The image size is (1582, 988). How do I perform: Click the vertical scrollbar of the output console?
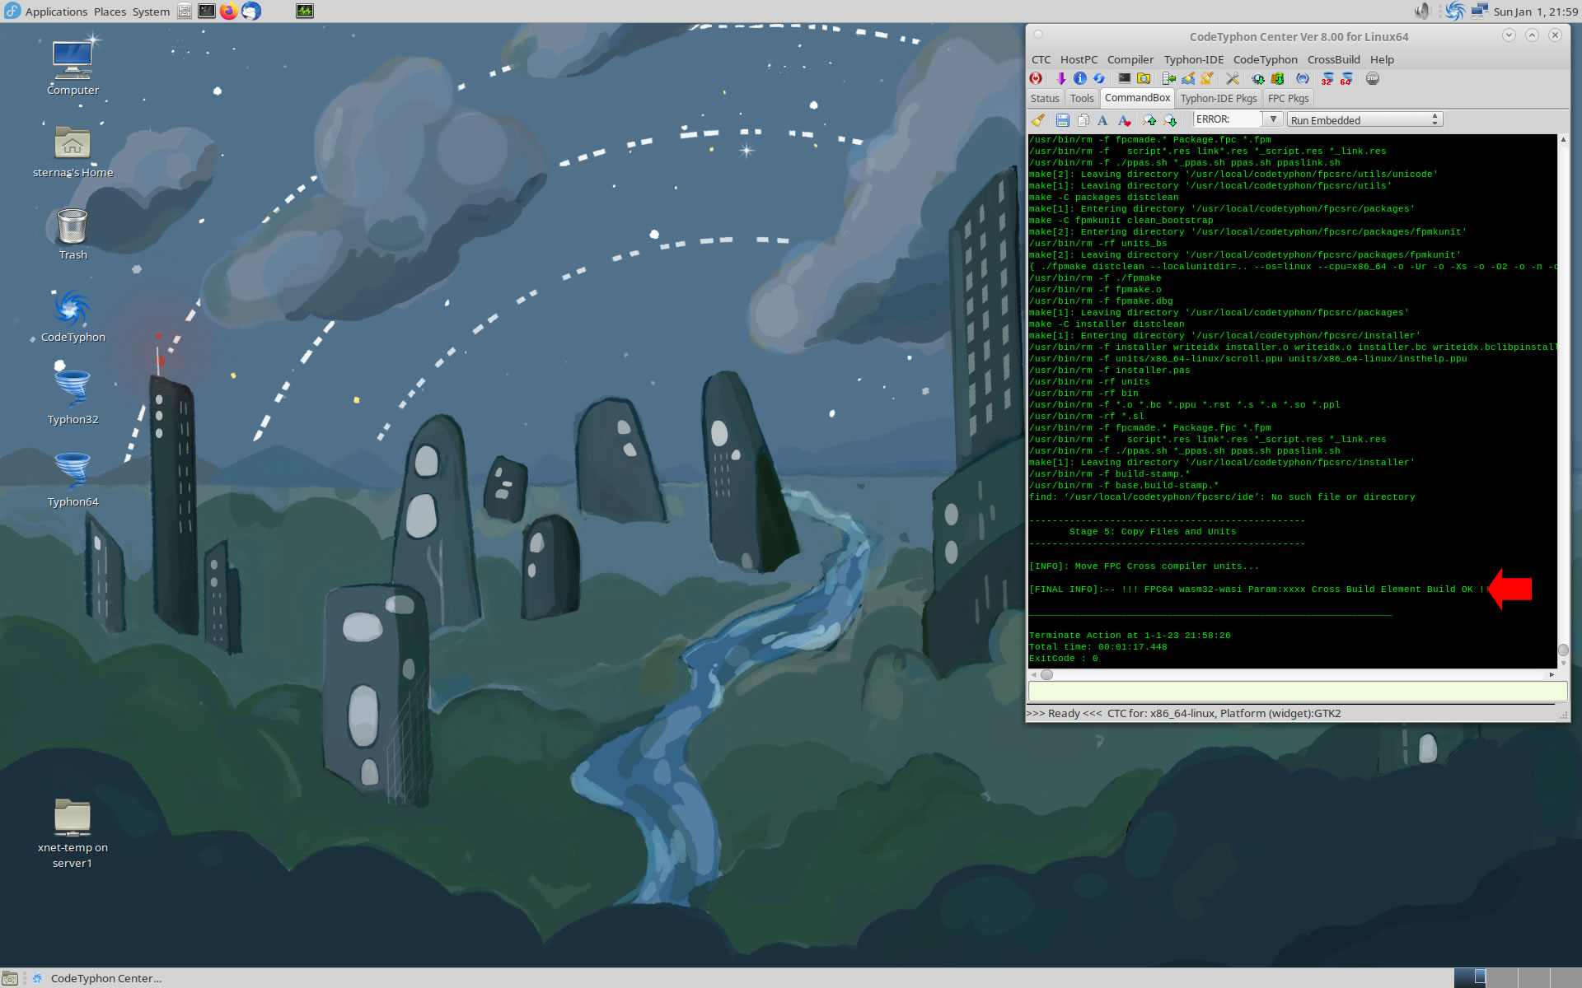pyautogui.click(x=1563, y=401)
